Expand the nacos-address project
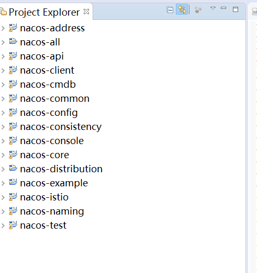The width and height of the screenshot is (257, 273). point(3,28)
